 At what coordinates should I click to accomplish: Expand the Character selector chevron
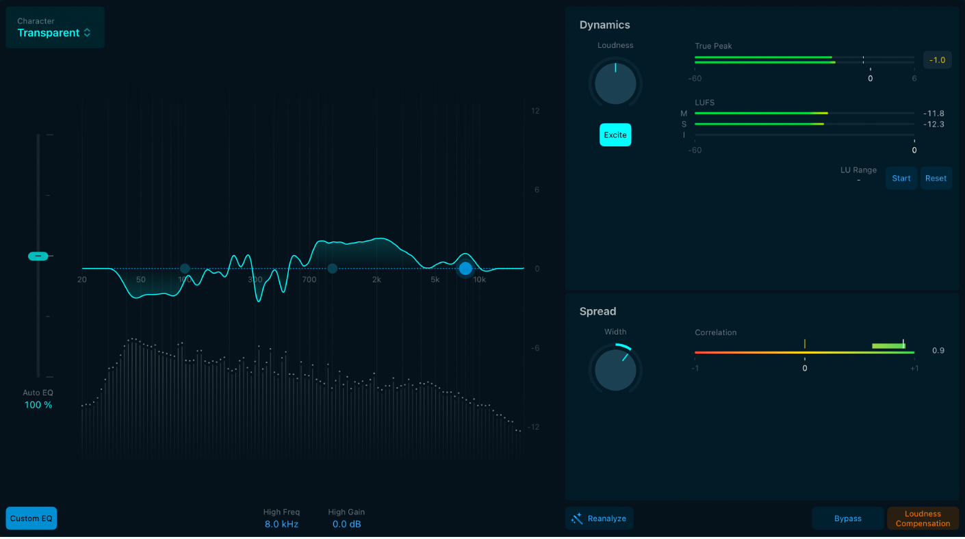click(x=87, y=32)
